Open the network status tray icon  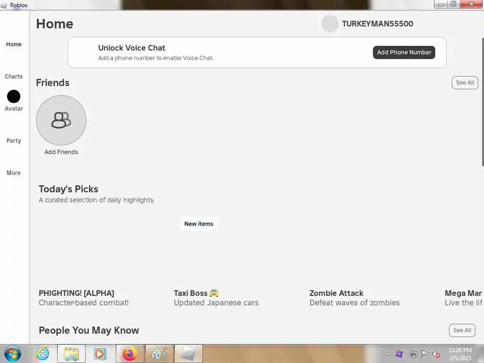pos(413,354)
